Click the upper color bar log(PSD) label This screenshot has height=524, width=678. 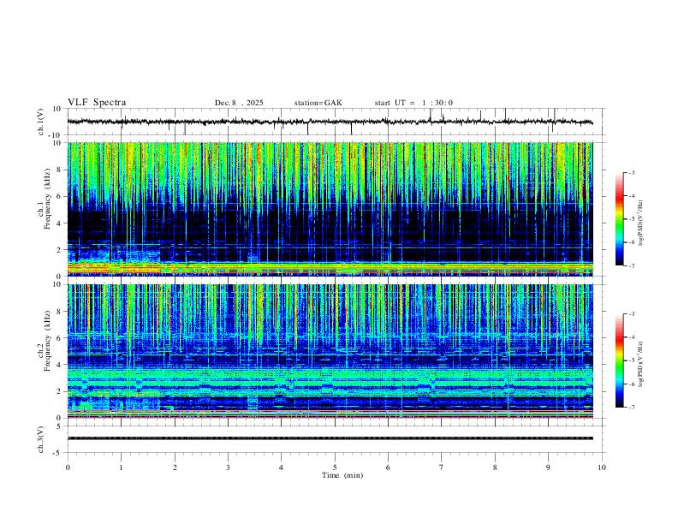[641, 223]
